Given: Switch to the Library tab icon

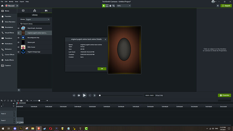Looking at the screenshot, I should click(46, 10).
